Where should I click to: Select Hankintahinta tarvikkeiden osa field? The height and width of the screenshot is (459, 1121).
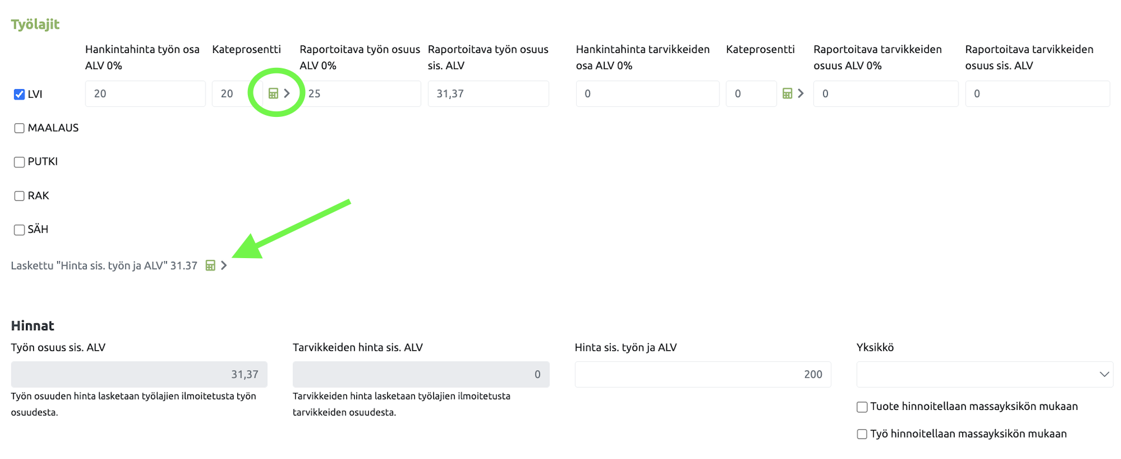click(647, 93)
